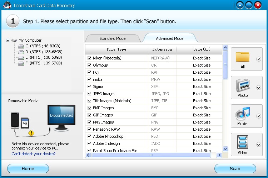
Task: Click the Disconnected monitor image
Action: 61,117
